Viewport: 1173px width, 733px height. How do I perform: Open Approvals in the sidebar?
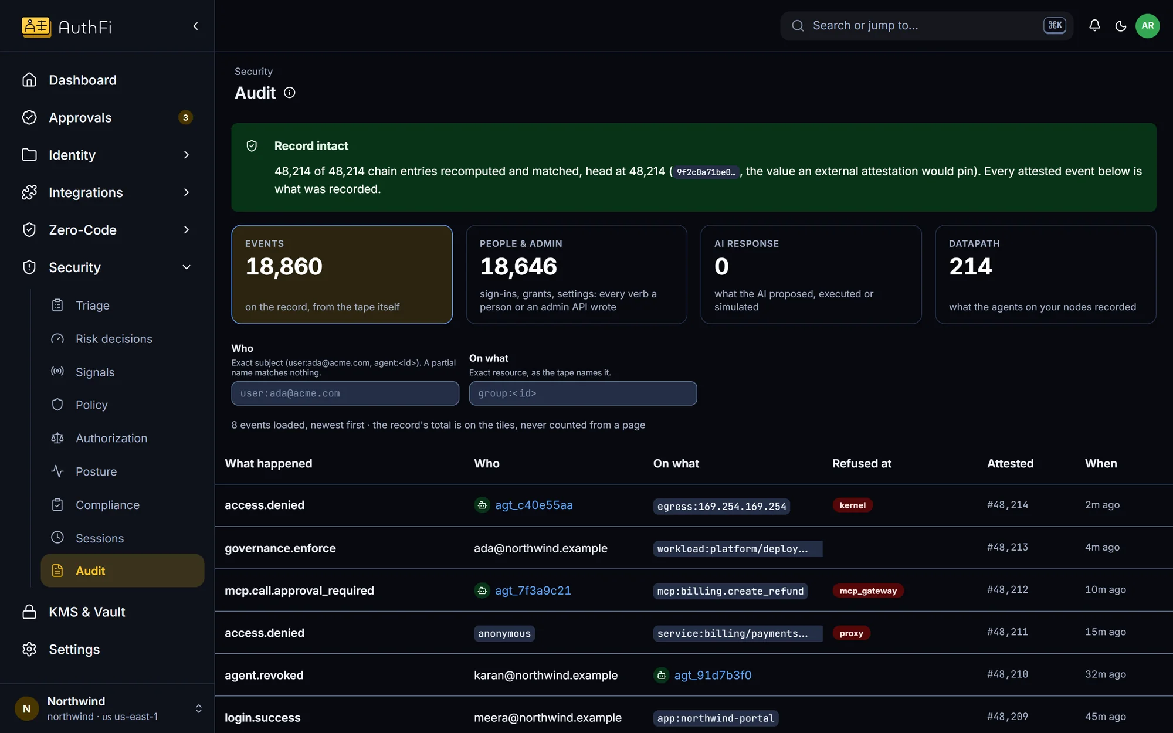[x=107, y=117]
